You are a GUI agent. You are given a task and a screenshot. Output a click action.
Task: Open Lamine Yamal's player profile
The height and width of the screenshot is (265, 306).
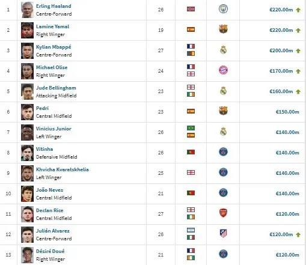tap(52, 26)
